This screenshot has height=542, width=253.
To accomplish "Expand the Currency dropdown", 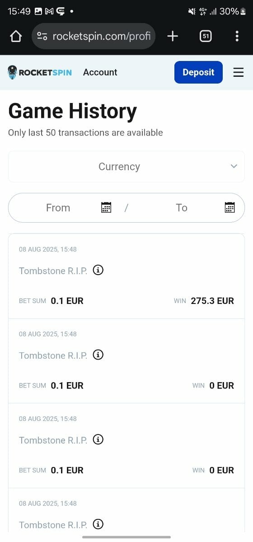I will [x=126, y=167].
